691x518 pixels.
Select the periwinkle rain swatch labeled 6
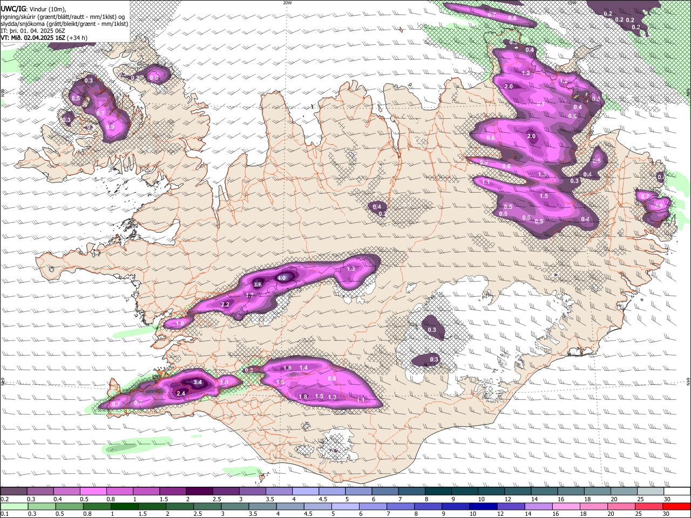[372, 506]
